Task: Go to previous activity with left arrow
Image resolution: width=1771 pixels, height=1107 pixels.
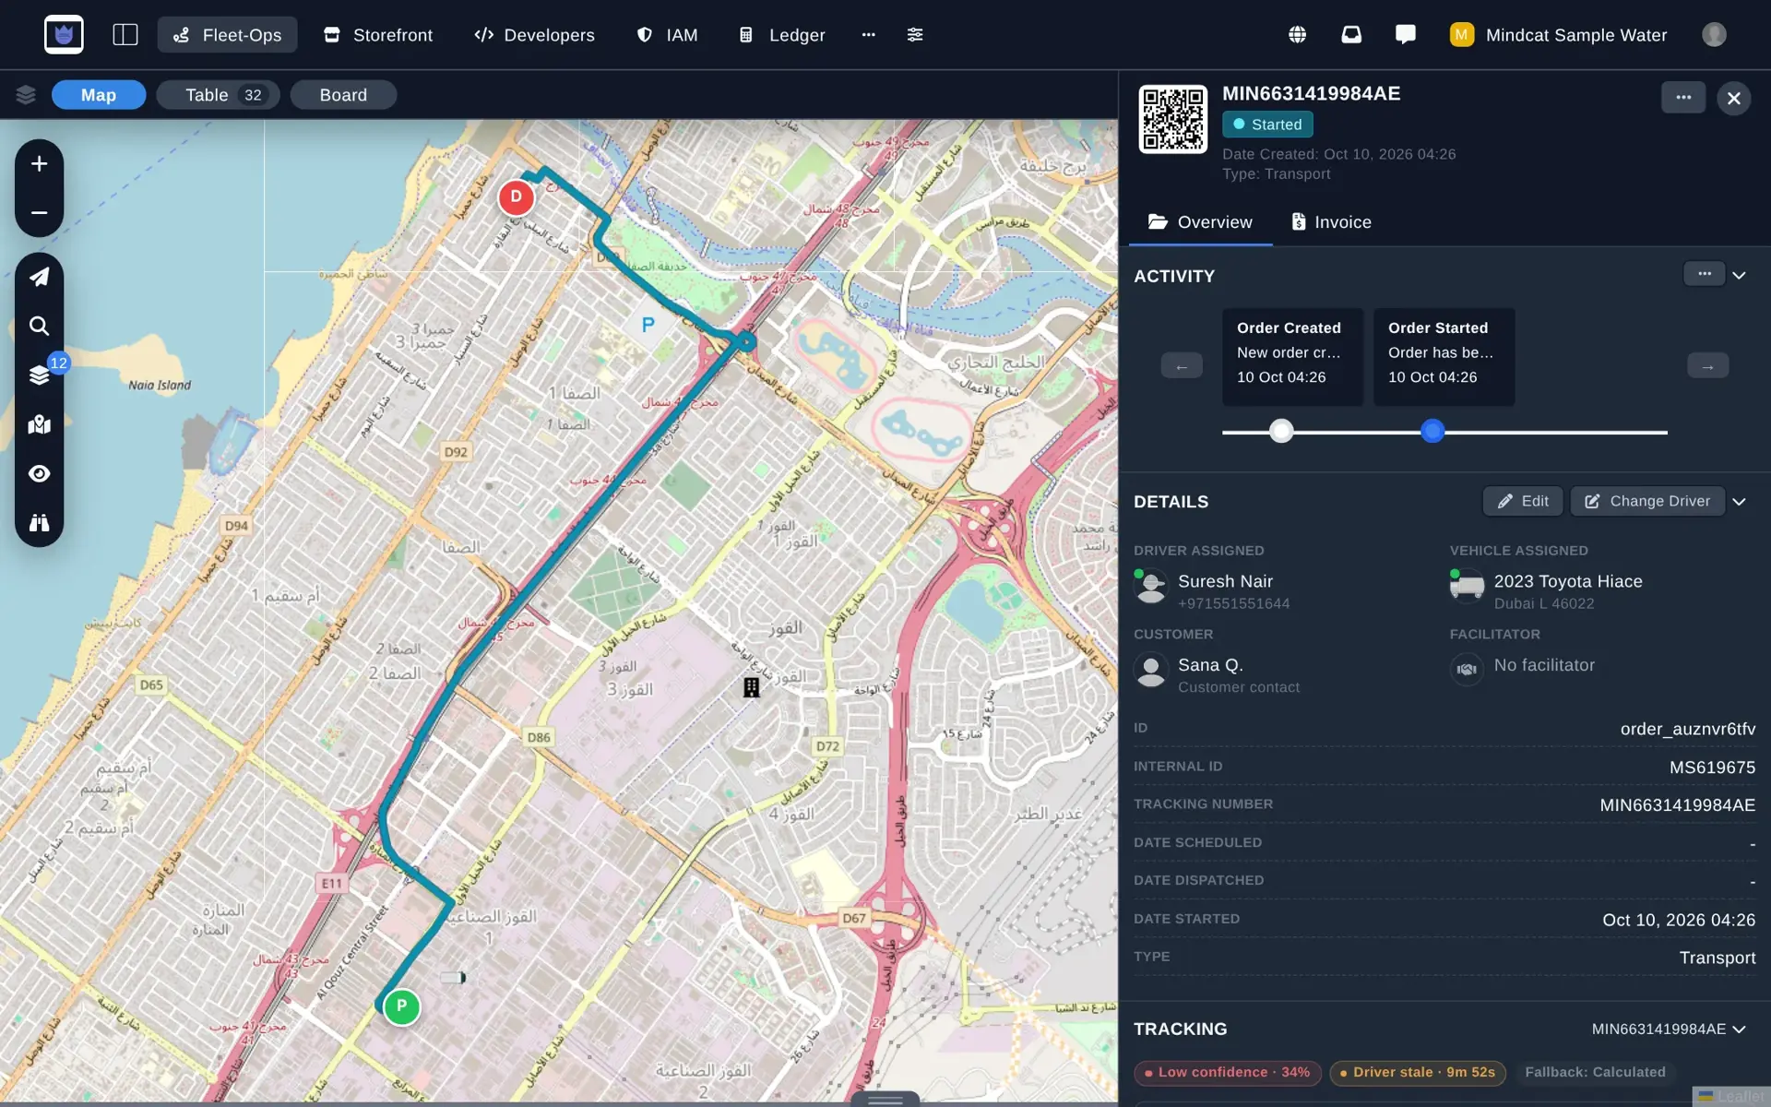Action: coord(1182,366)
